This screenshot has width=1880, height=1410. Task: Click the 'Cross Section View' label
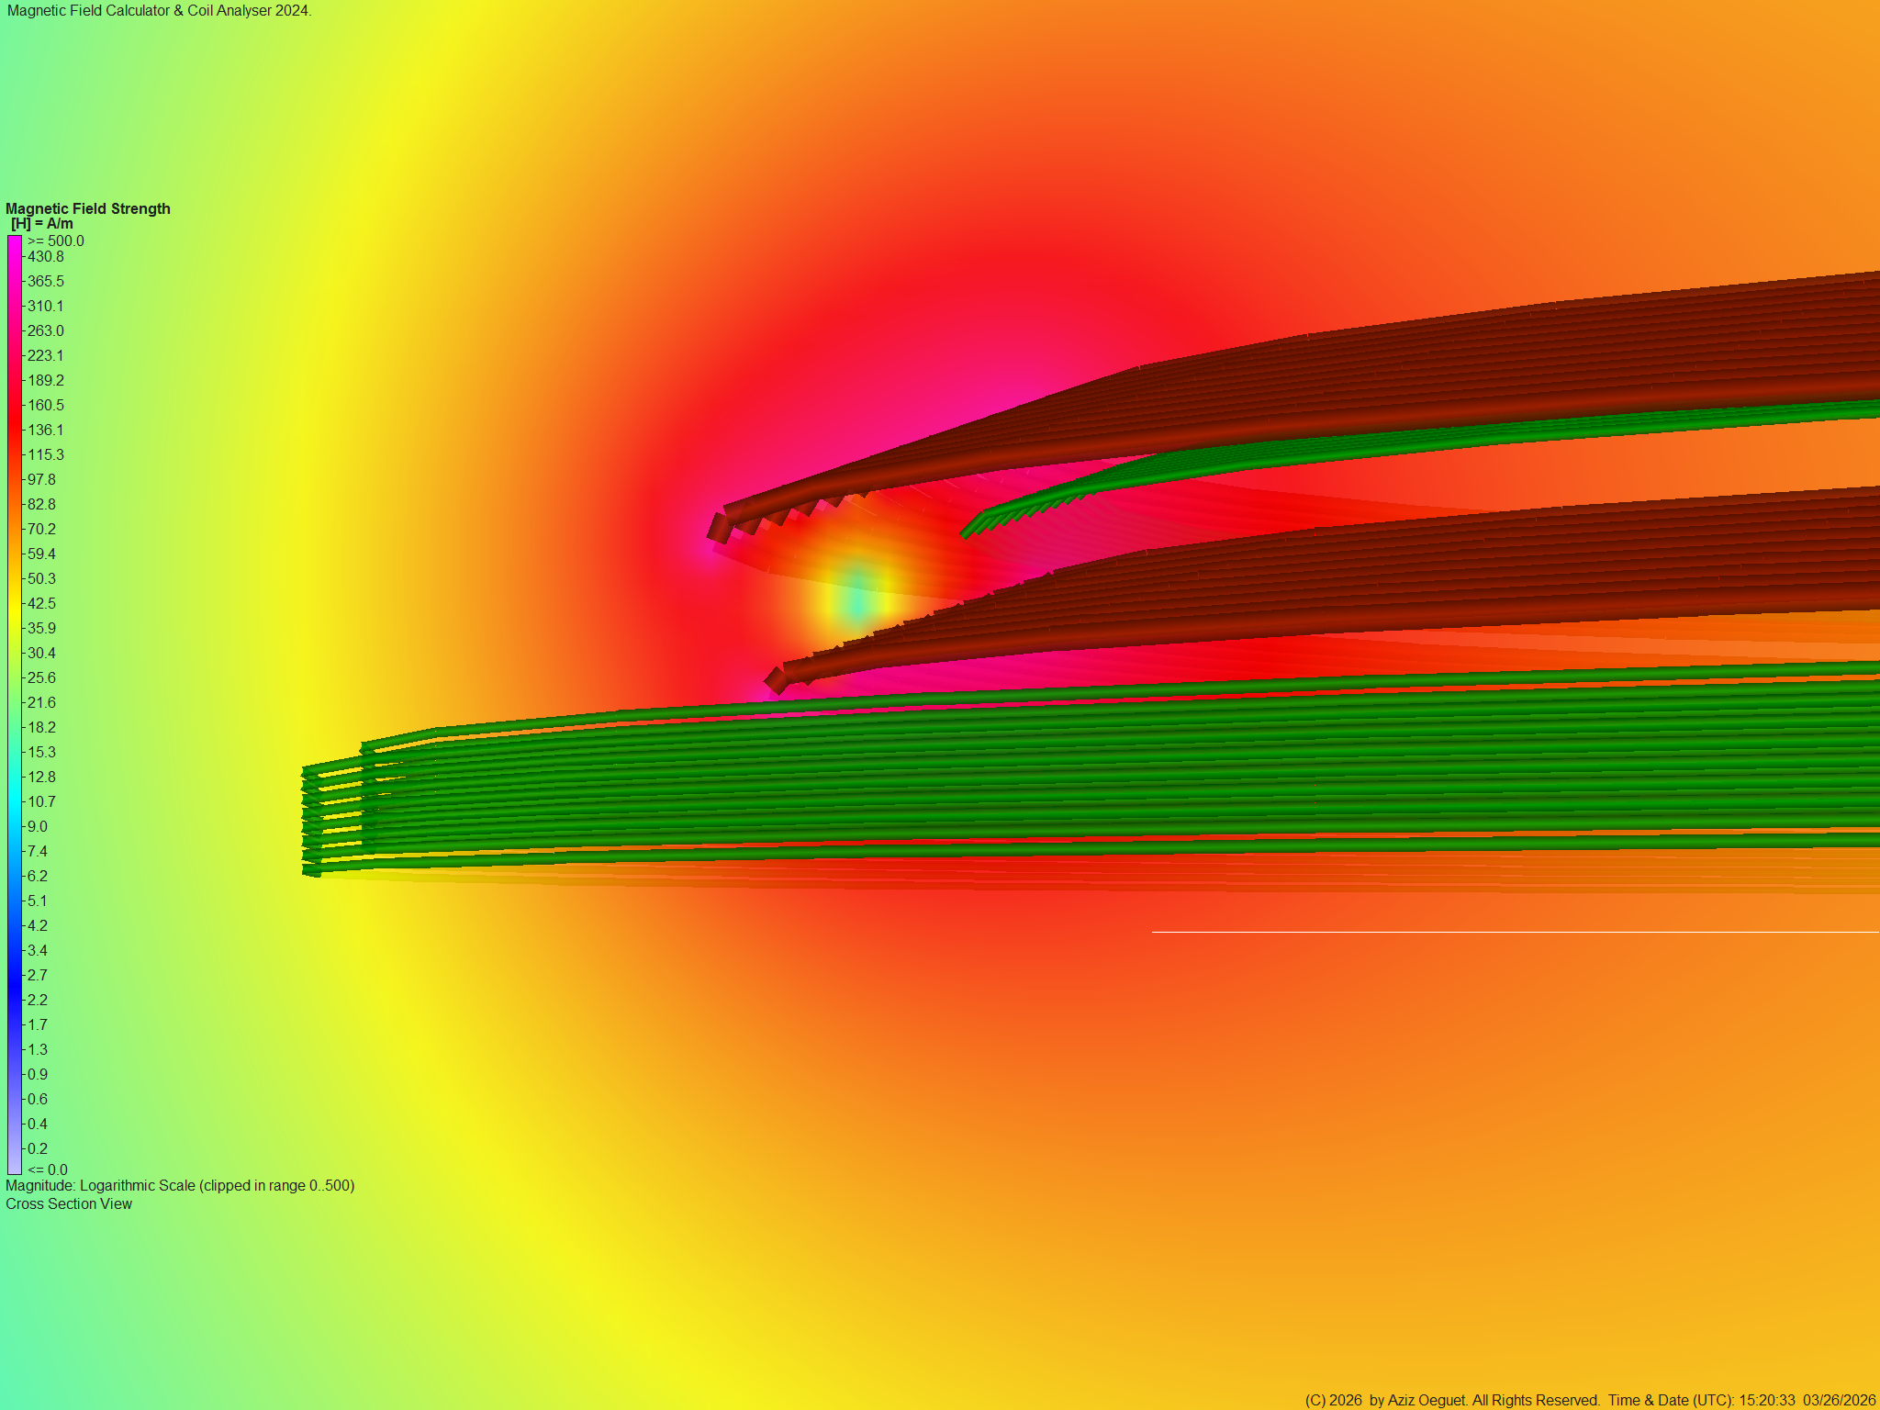tap(69, 1203)
